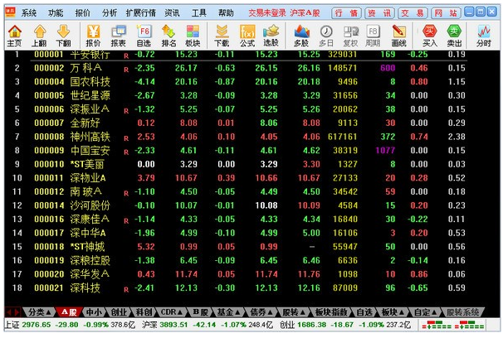Click the green 卖出 sell icon
This screenshot has height=338, width=503.
click(x=454, y=36)
